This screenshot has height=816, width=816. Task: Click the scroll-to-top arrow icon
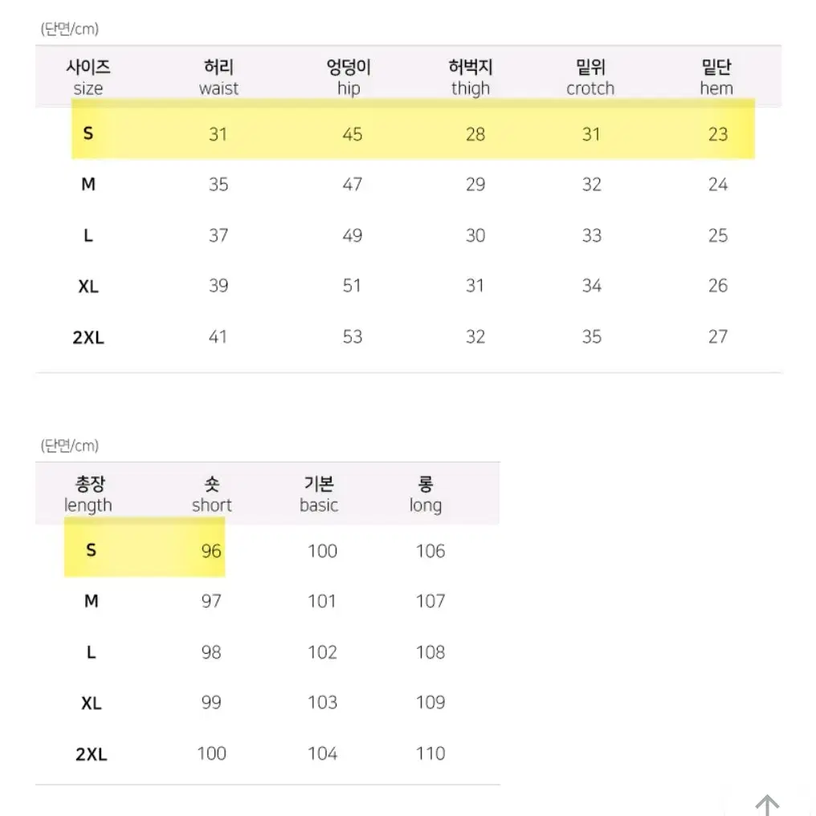click(767, 805)
